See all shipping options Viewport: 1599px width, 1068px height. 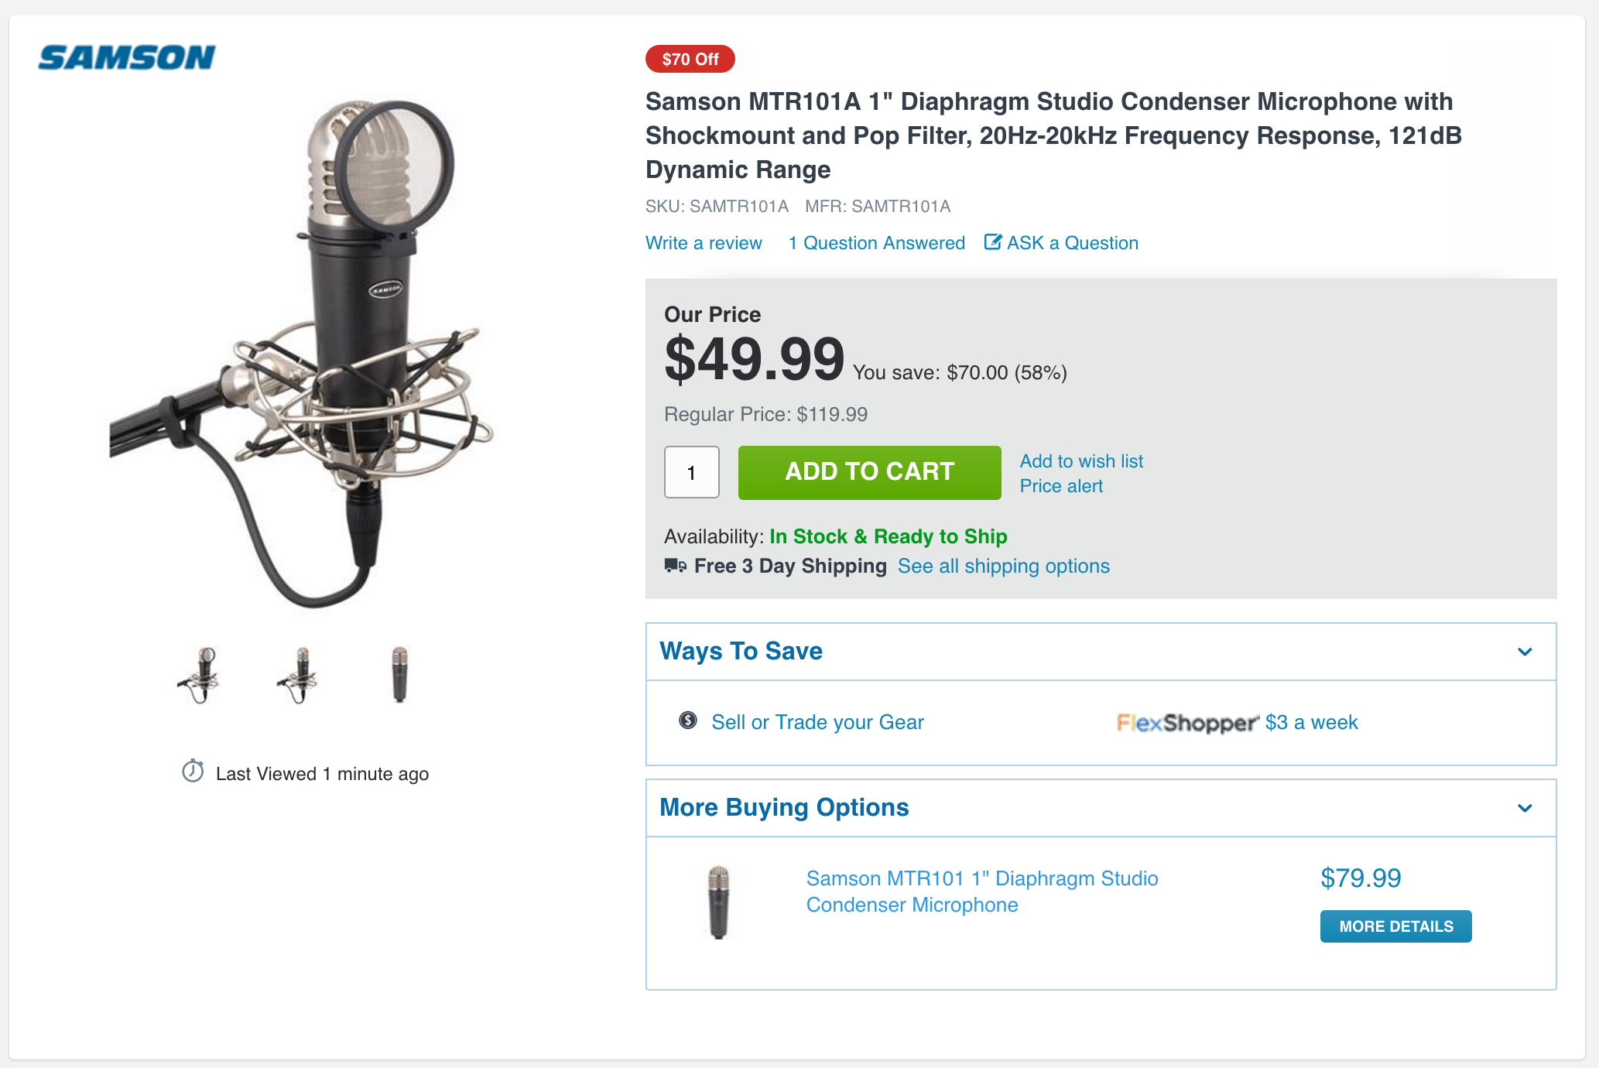(x=1003, y=566)
